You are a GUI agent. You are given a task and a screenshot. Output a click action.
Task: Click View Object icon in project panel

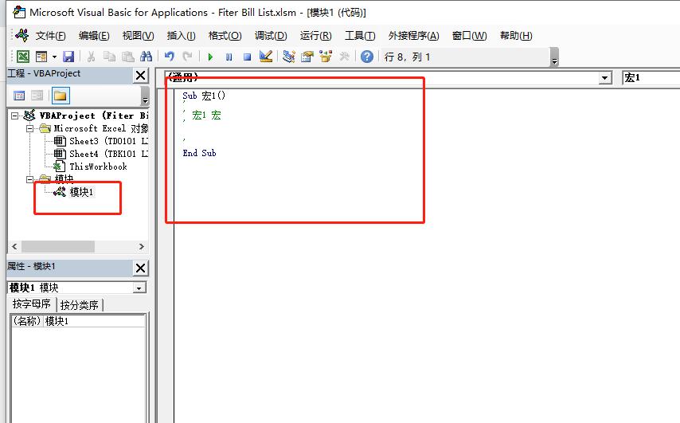tap(37, 96)
